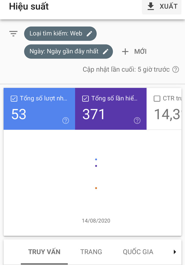Click the help icon in the impressions card
Screen dimensions: 185x265
pos(137,121)
